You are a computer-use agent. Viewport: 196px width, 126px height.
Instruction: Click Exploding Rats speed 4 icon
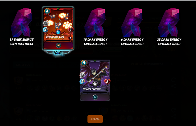[x=45, y=30]
